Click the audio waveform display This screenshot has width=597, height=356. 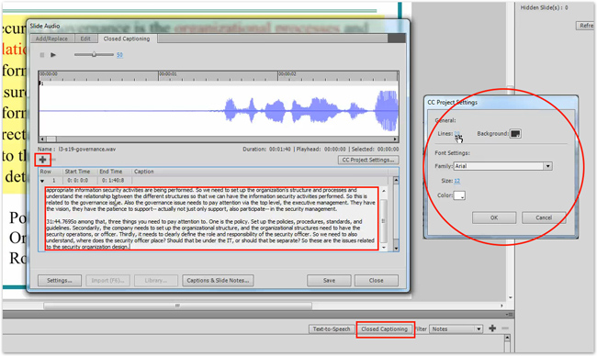click(x=219, y=111)
